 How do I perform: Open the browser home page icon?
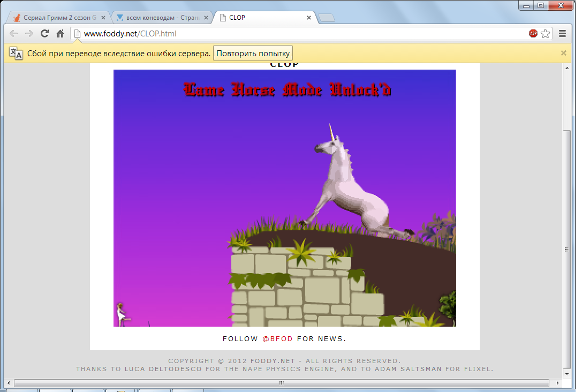point(60,33)
